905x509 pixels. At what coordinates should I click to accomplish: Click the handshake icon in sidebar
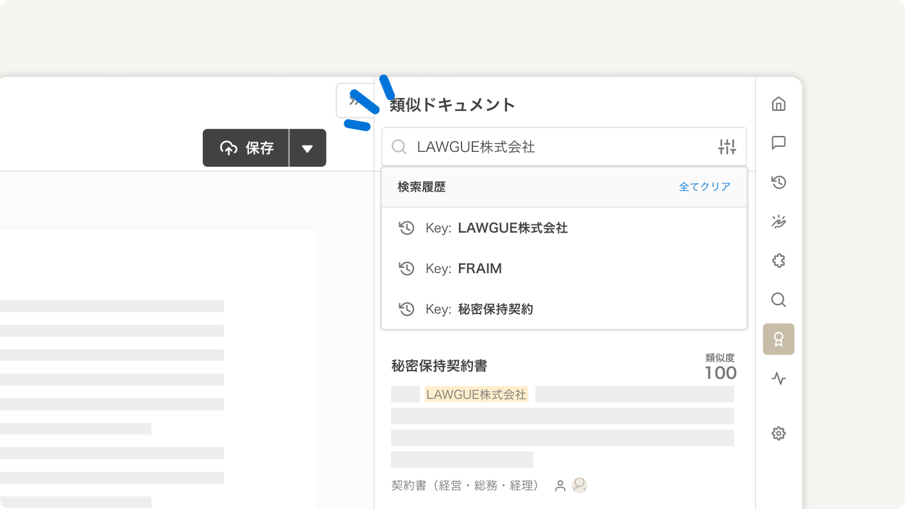779,222
